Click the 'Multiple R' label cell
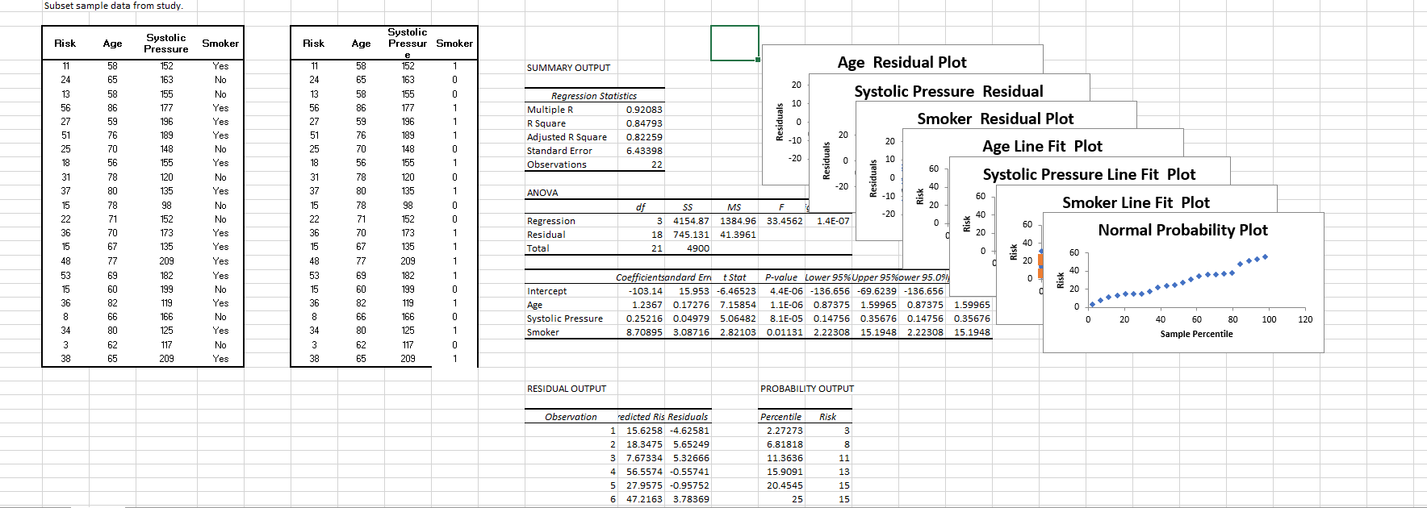1427x508 pixels. 550,110
